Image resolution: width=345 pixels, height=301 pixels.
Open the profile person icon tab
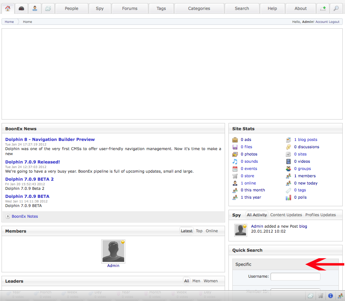coord(35,8)
